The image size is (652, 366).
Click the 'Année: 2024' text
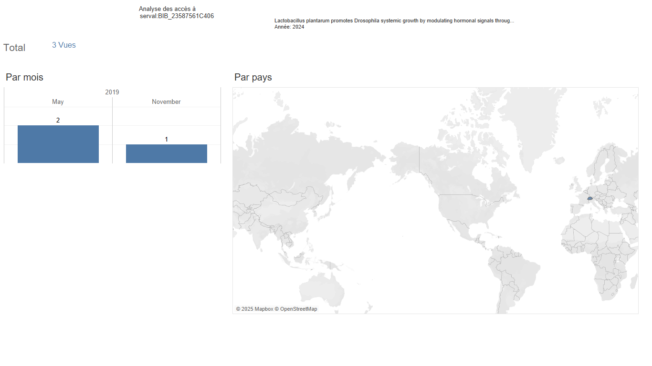[289, 27]
